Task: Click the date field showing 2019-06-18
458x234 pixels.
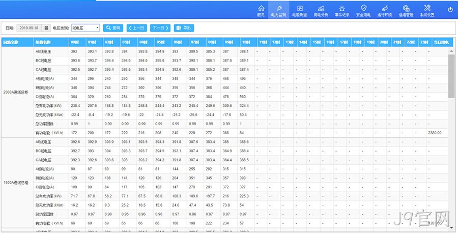Action: pos(30,28)
